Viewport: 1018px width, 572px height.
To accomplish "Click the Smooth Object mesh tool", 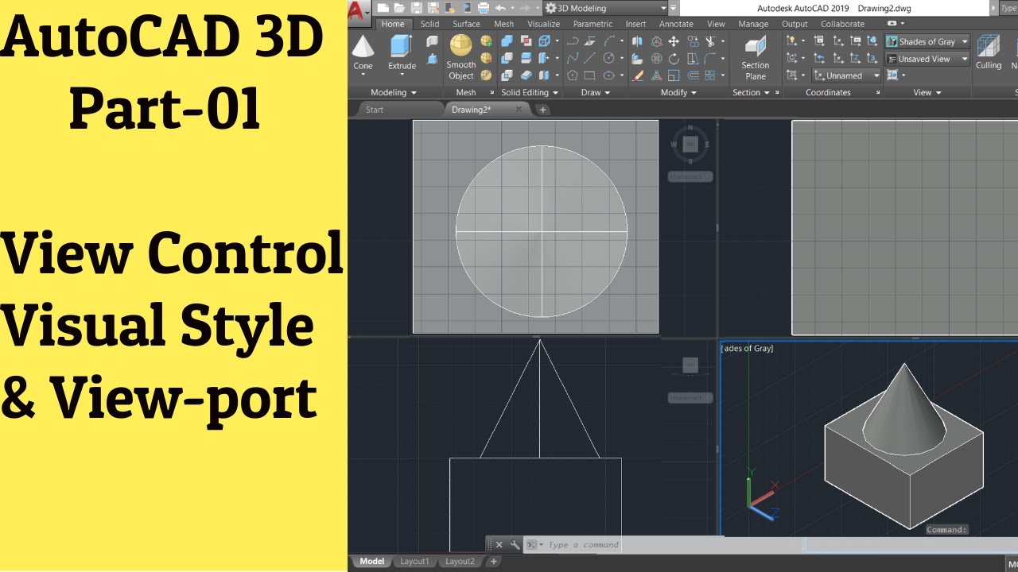I will pyautogui.click(x=460, y=57).
